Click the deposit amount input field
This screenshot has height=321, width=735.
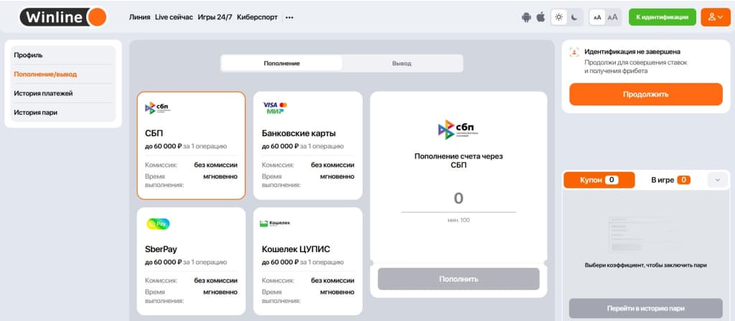click(459, 199)
